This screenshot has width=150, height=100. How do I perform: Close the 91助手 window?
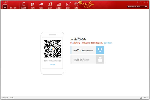click(147, 2)
